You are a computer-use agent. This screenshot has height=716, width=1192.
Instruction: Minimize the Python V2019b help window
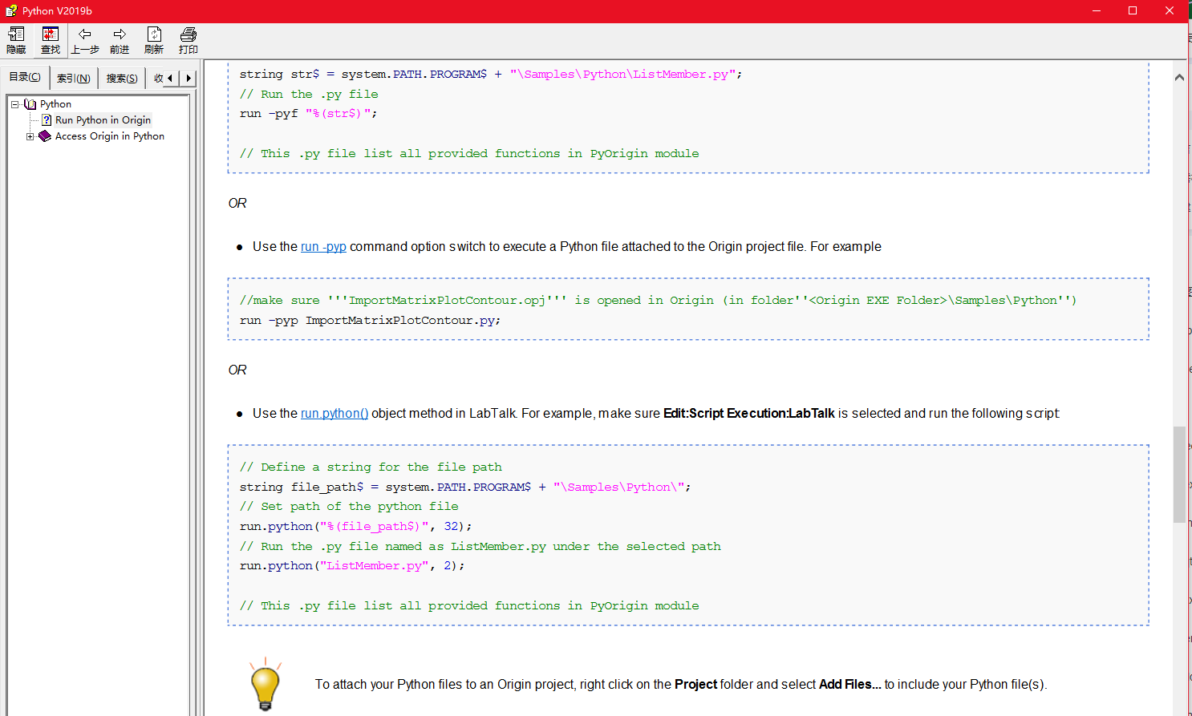click(x=1096, y=11)
